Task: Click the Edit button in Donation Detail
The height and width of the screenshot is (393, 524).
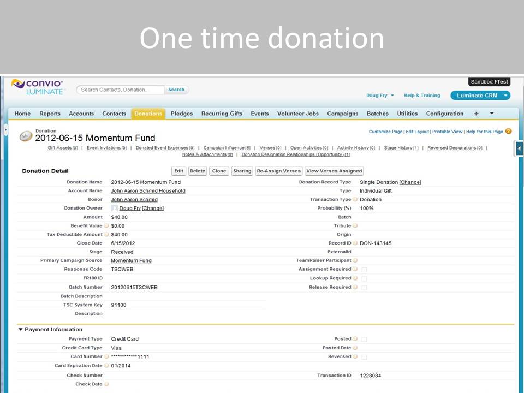Action: [x=178, y=171]
